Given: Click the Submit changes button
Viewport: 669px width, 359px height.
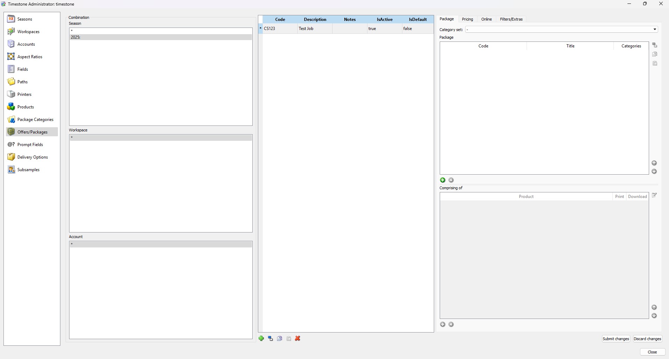Looking at the screenshot, I should (616, 339).
